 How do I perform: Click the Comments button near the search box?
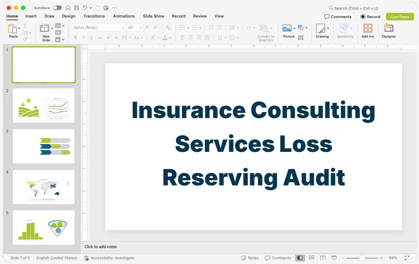pyautogui.click(x=338, y=17)
